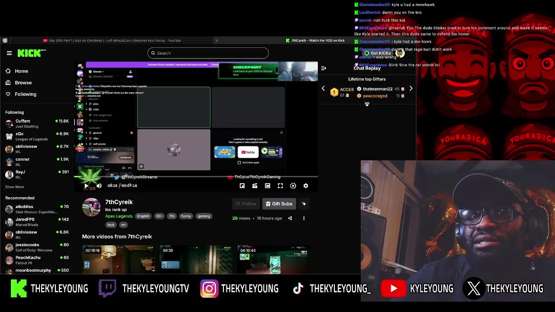Switch to the 7thCyreik Kick browser tab

pyautogui.click(x=318, y=40)
